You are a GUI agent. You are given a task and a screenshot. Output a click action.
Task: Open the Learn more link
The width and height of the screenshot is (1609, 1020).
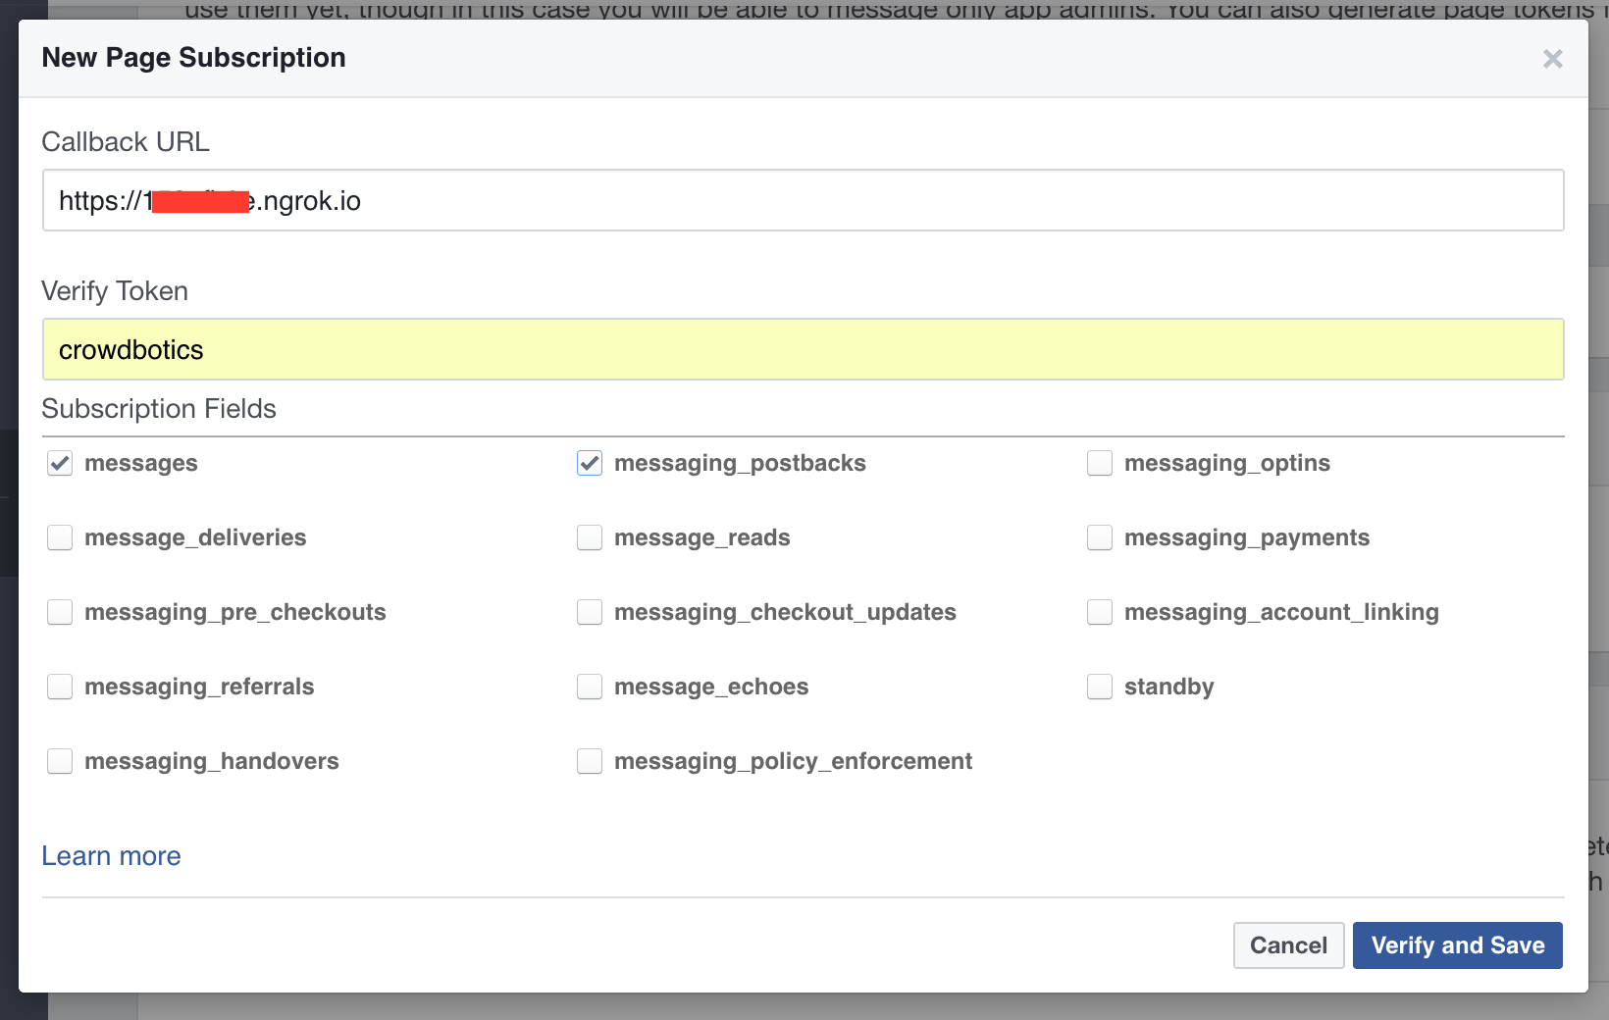tap(111, 856)
